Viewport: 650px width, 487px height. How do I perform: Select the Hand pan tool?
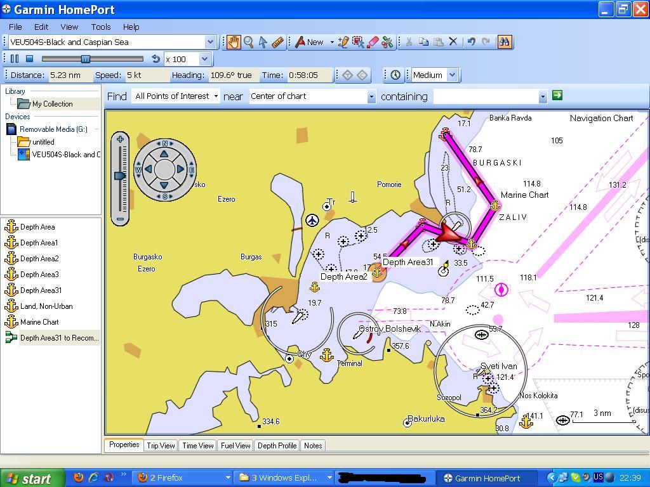234,42
